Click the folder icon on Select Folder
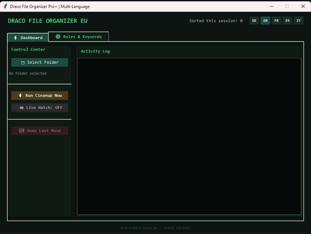 point(23,63)
